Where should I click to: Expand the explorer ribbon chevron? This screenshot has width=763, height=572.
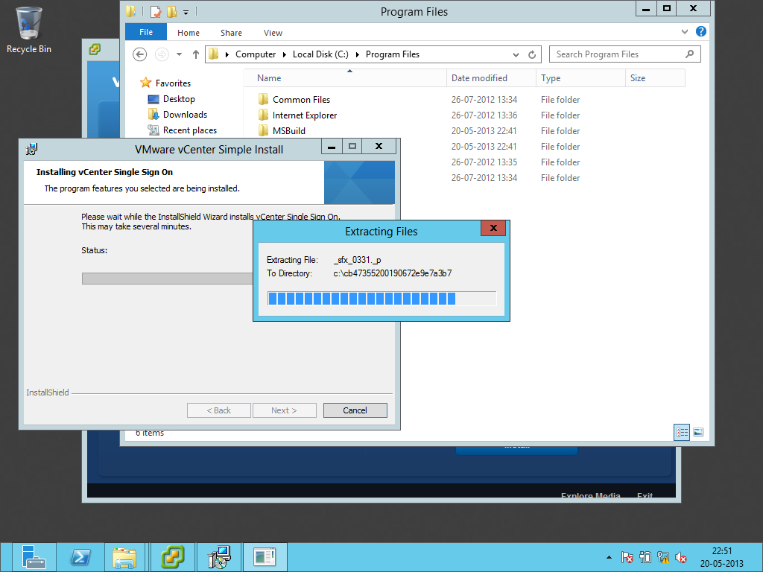(685, 31)
